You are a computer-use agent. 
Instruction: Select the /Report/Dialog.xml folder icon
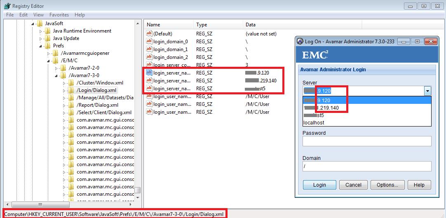pyautogui.click(x=71, y=105)
